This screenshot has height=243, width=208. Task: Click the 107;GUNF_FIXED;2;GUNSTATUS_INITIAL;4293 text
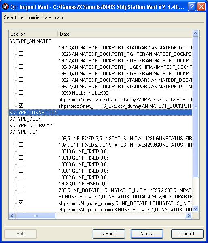(125, 145)
